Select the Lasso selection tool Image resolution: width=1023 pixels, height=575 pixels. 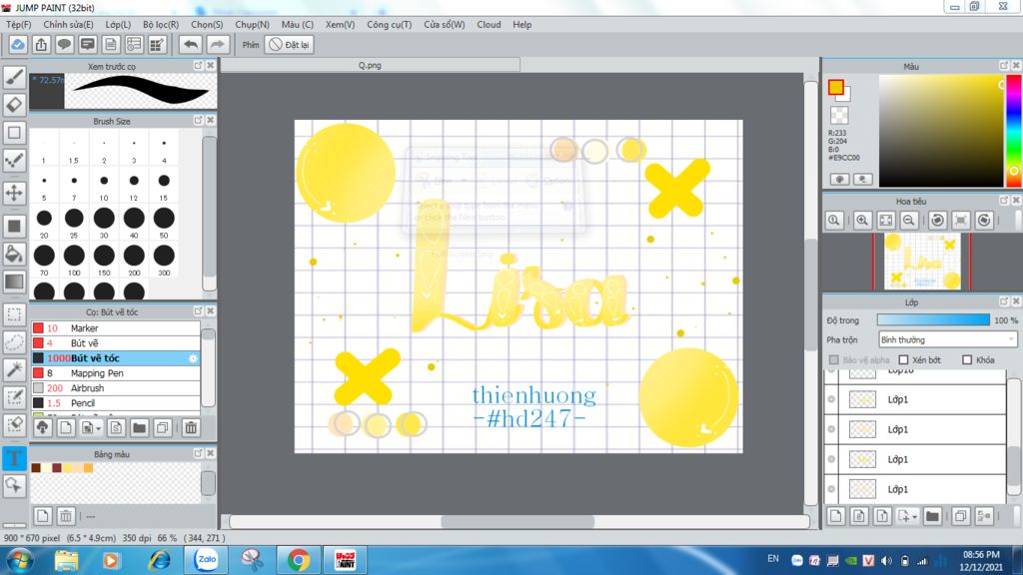[x=14, y=341]
